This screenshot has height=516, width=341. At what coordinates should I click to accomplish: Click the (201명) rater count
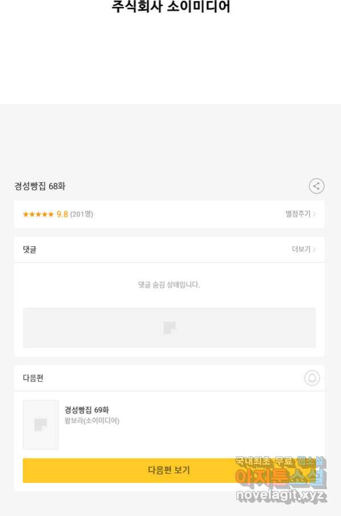(82, 214)
